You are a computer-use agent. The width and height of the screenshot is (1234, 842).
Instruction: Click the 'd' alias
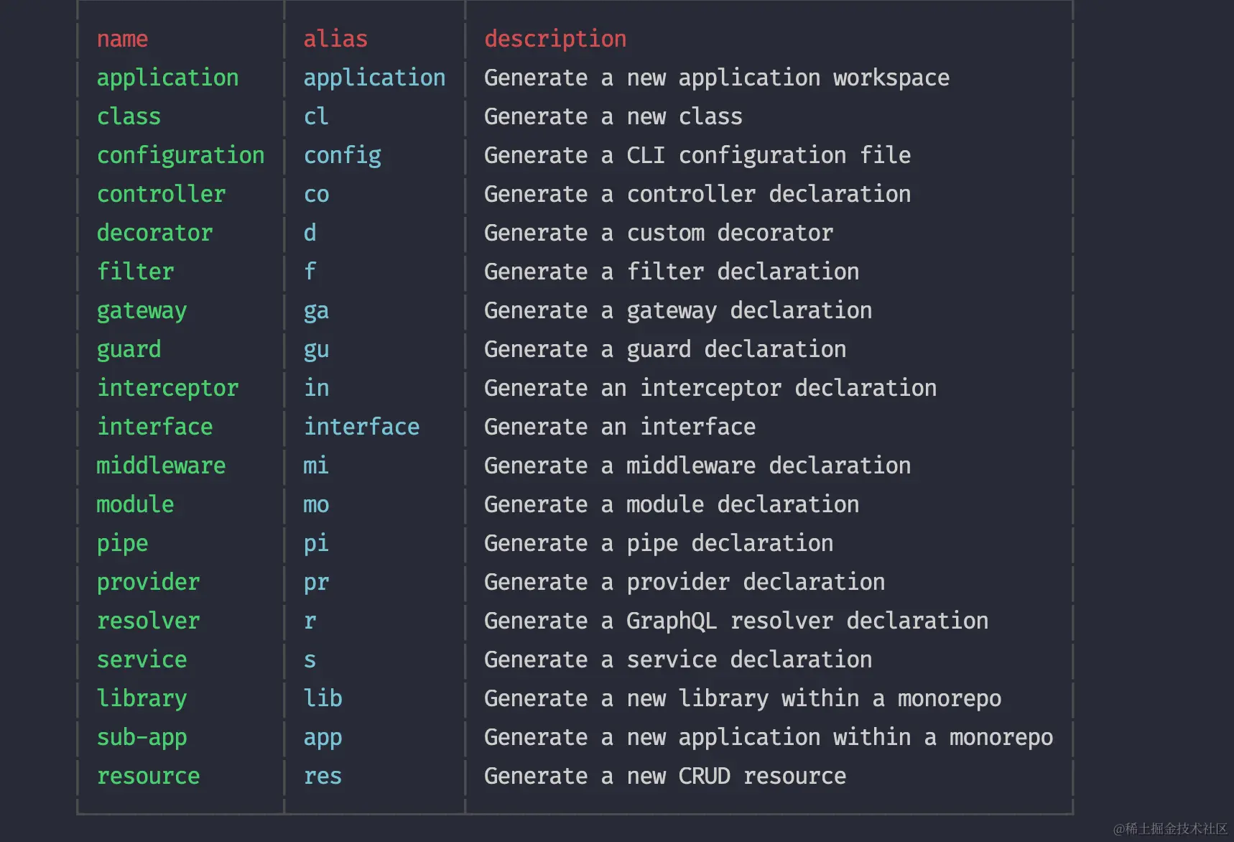tap(310, 233)
